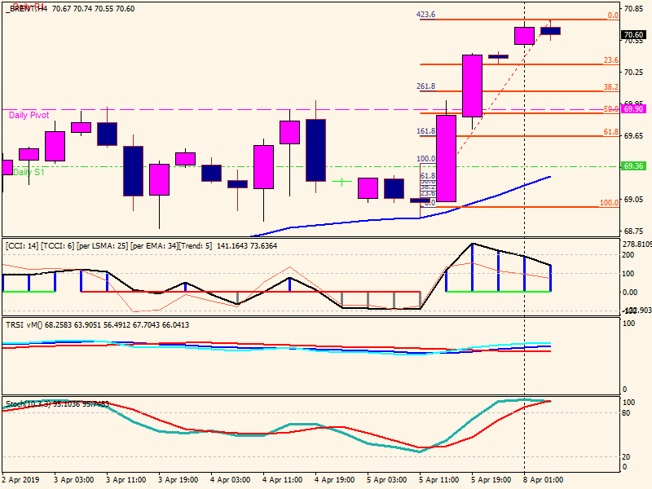
Task: Select the 423.6 Fibonacci expansion label
Action: click(x=426, y=15)
